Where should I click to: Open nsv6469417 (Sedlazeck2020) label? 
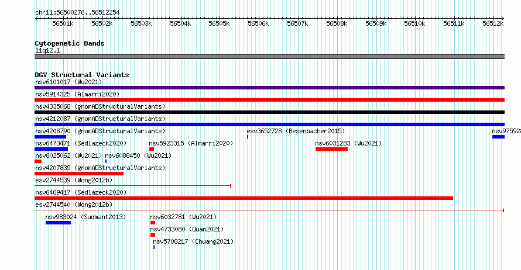pyautogui.click(x=81, y=192)
